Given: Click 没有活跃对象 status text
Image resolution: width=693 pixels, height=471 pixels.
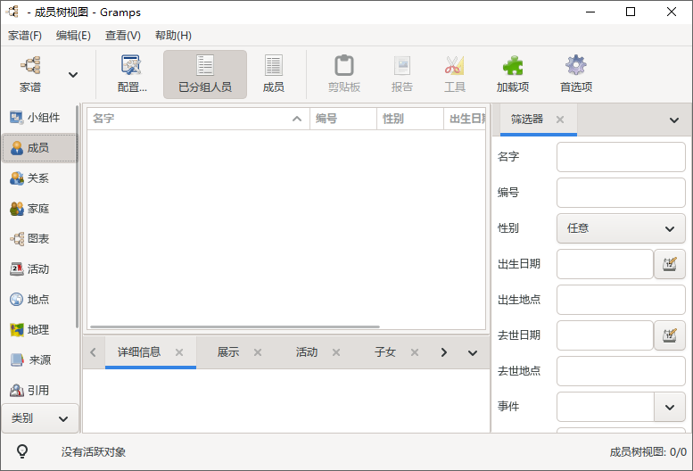Looking at the screenshot, I should point(94,452).
